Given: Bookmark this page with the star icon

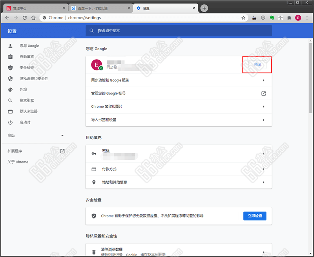Looking at the screenshot, I should click(x=243, y=18).
